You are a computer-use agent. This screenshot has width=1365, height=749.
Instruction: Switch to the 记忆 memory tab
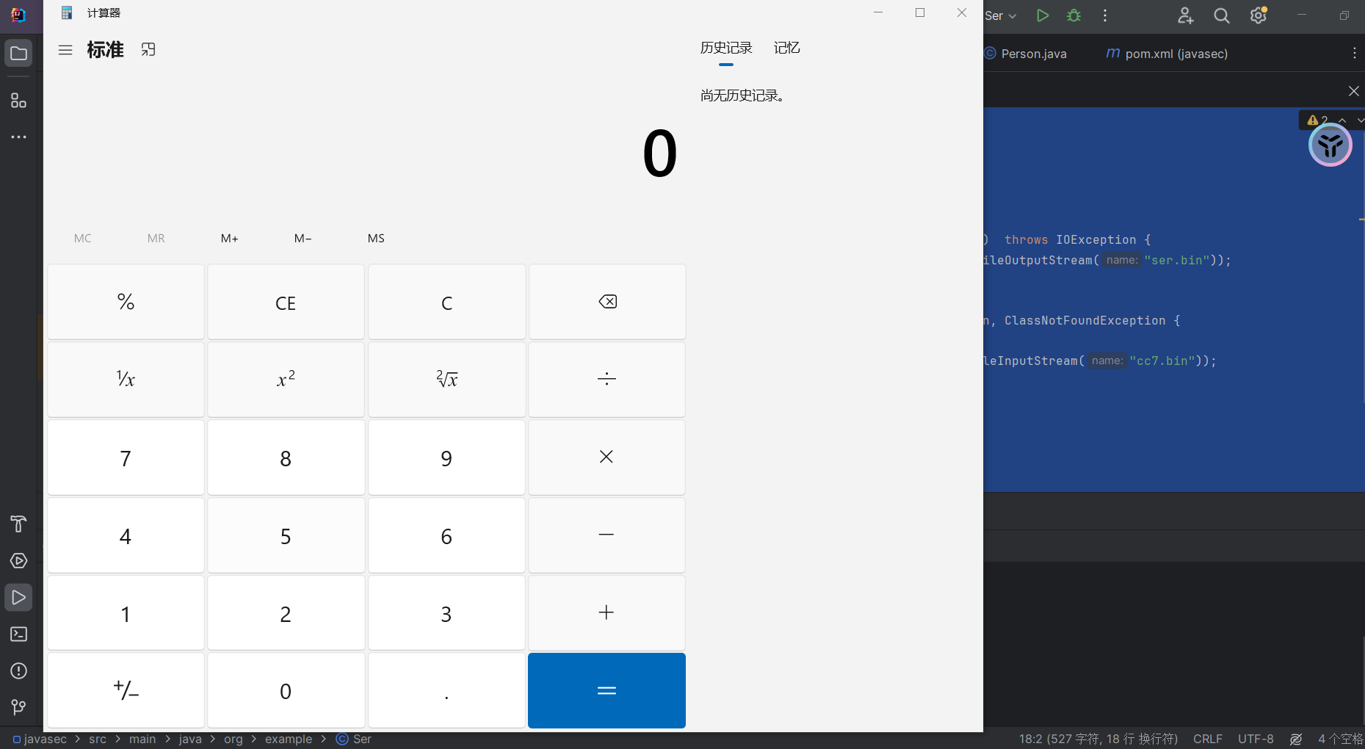786,48
